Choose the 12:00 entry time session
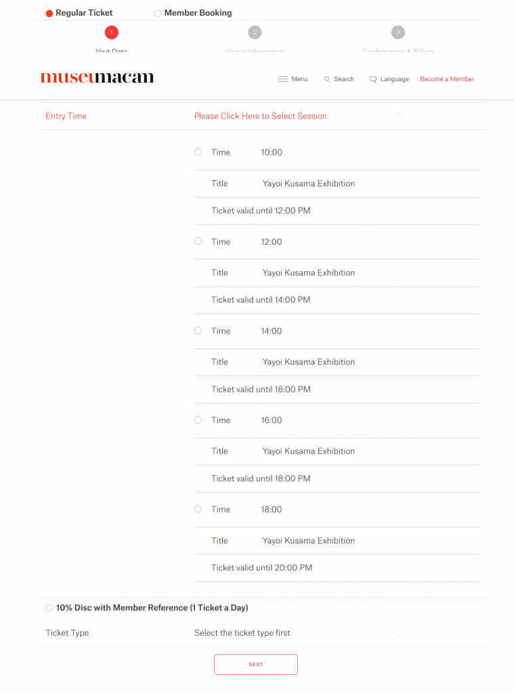This screenshot has height=694, width=514. [x=198, y=241]
